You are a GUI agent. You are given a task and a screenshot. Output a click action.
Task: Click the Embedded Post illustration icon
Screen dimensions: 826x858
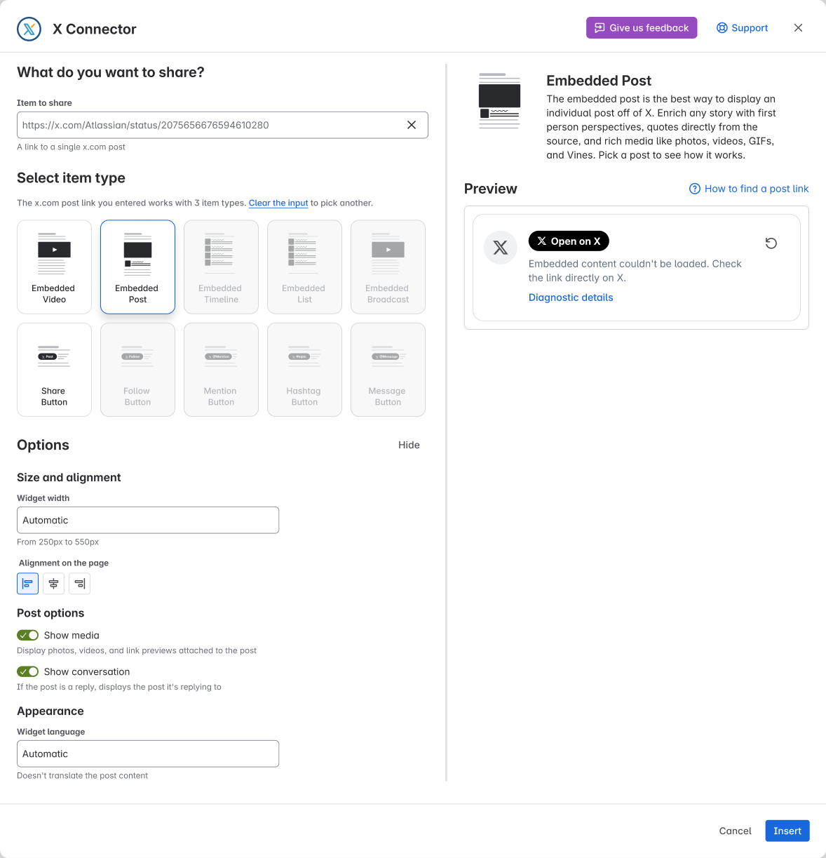pos(499,101)
